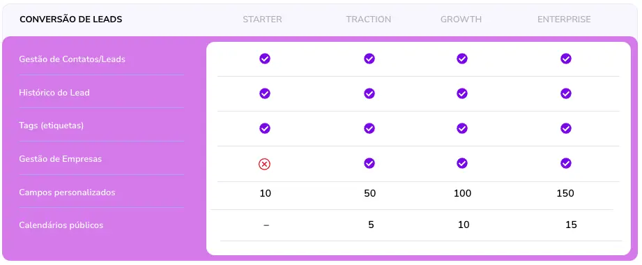
Task: Click Traction checkmark in Tags (etiquetas) row
Action: click(x=369, y=128)
